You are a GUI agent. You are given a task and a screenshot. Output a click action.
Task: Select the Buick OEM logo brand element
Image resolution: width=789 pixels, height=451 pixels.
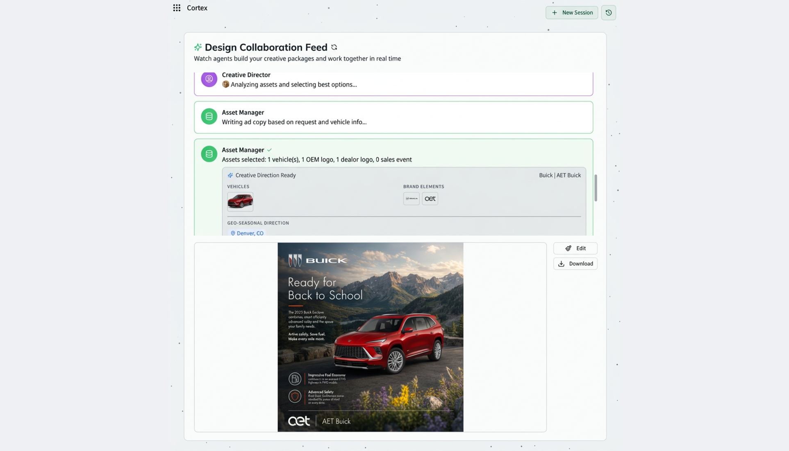(x=411, y=198)
